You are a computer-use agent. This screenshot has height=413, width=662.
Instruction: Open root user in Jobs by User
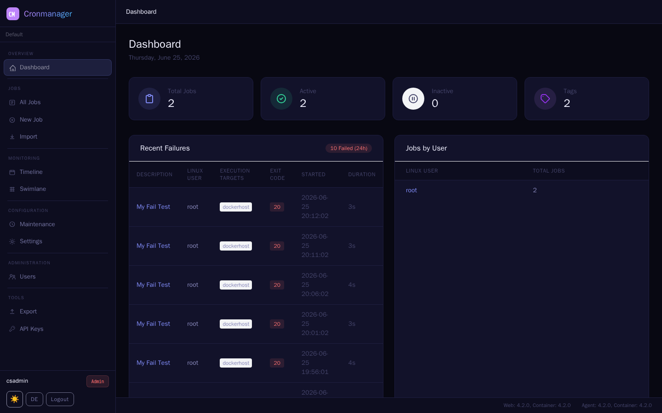411,190
